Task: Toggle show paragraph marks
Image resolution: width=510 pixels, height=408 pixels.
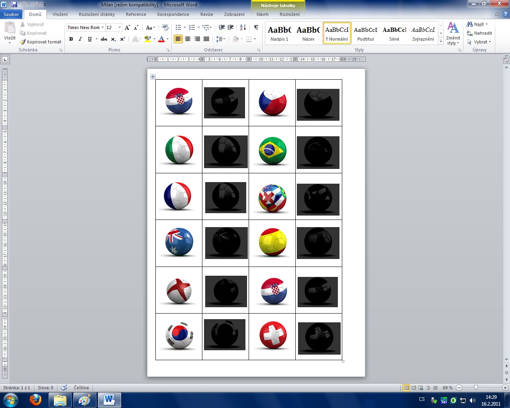Action: click(256, 27)
